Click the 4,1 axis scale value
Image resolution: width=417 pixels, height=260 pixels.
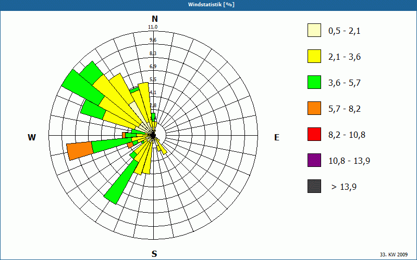coord(153,93)
